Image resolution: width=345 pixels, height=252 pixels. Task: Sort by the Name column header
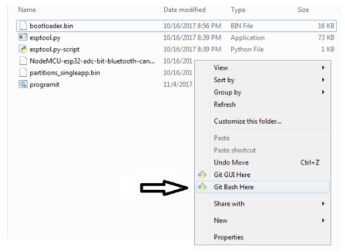27,10
